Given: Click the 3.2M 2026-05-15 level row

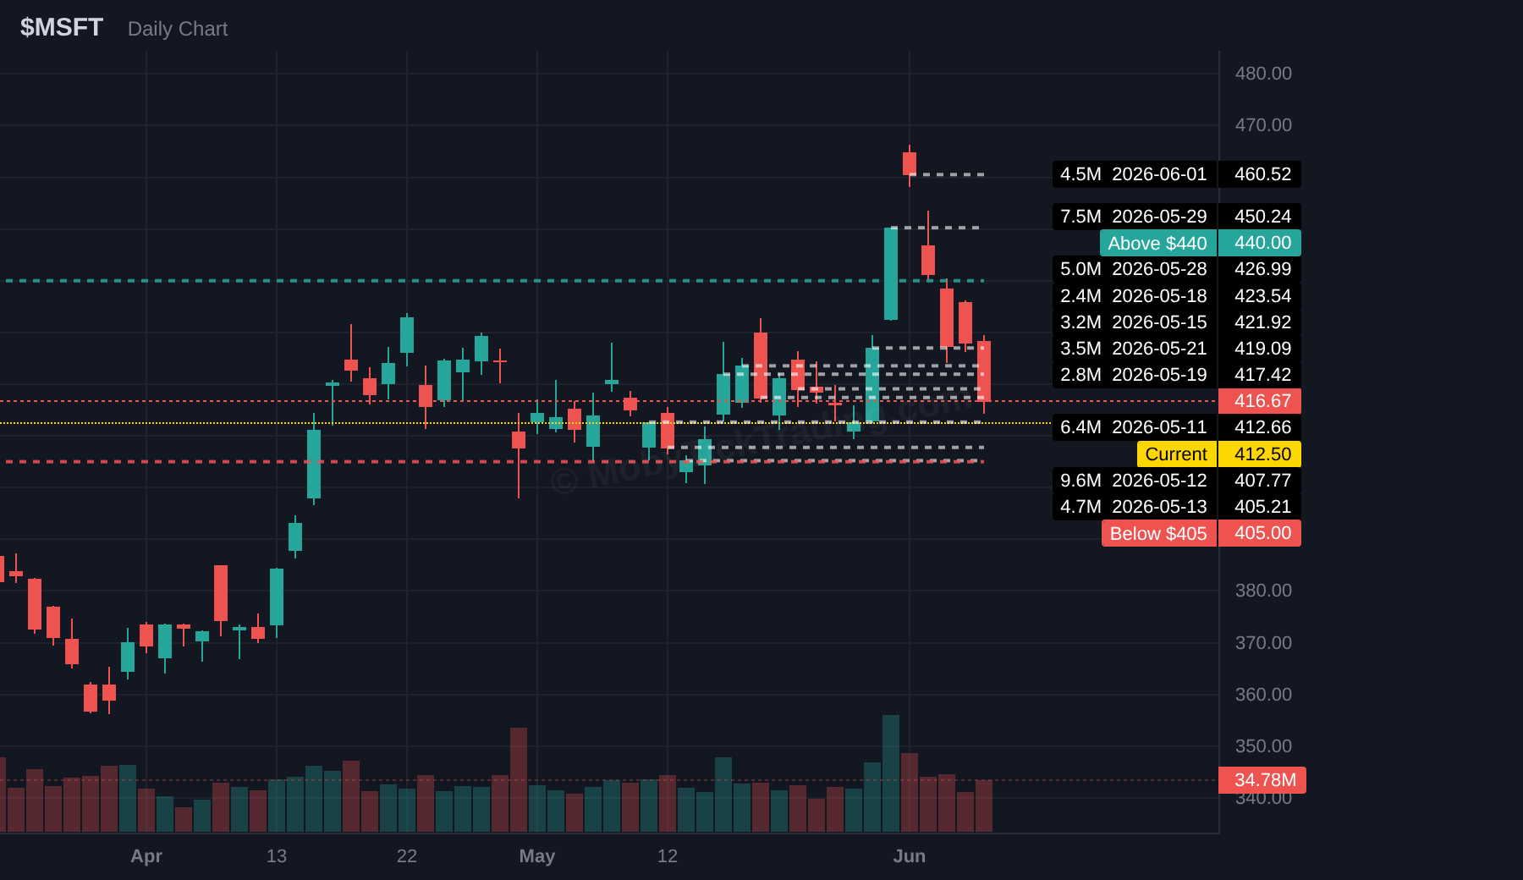Looking at the screenshot, I should pyautogui.click(x=1134, y=322).
